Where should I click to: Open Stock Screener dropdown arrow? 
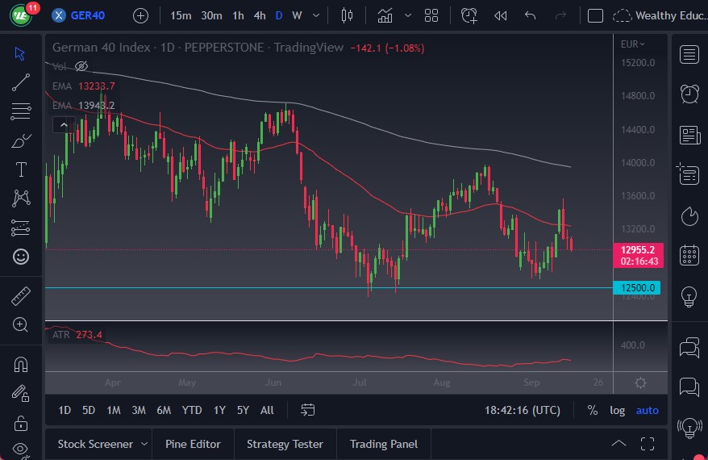(x=144, y=444)
